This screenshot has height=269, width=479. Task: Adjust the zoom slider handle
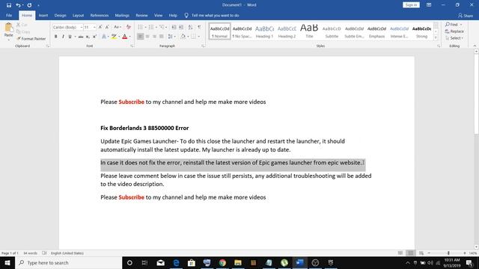(448, 253)
